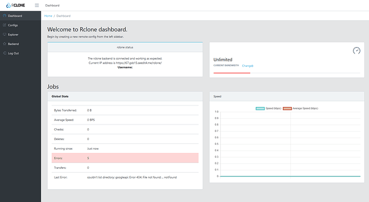This screenshot has width=369, height=202.
Task: Click the rclone status card header
Action: [x=125, y=47]
